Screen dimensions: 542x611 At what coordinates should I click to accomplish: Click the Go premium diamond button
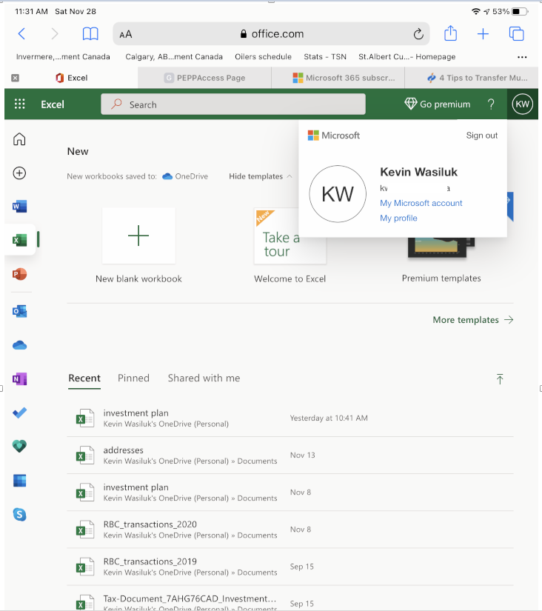point(437,104)
